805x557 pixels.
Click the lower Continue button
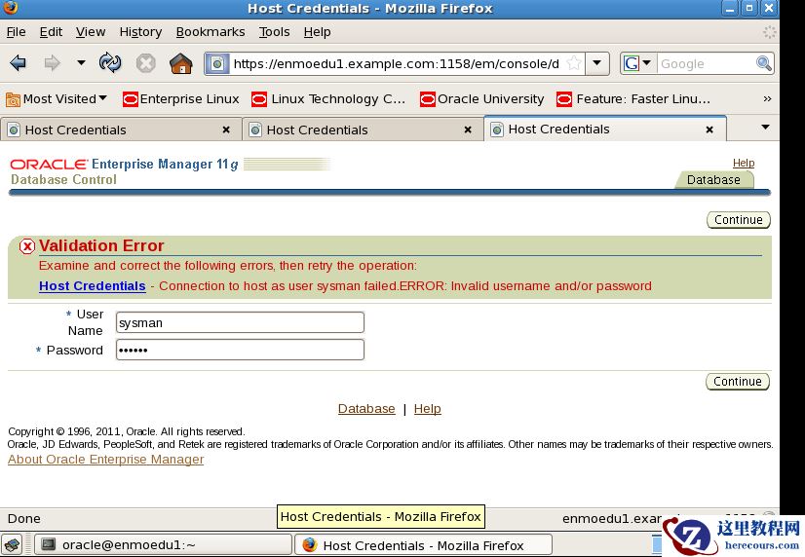[x=738, y=381]
